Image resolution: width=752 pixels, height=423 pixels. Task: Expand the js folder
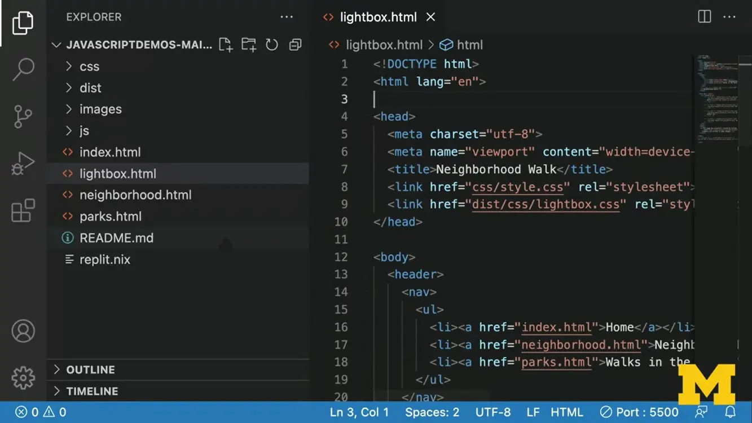178,131
